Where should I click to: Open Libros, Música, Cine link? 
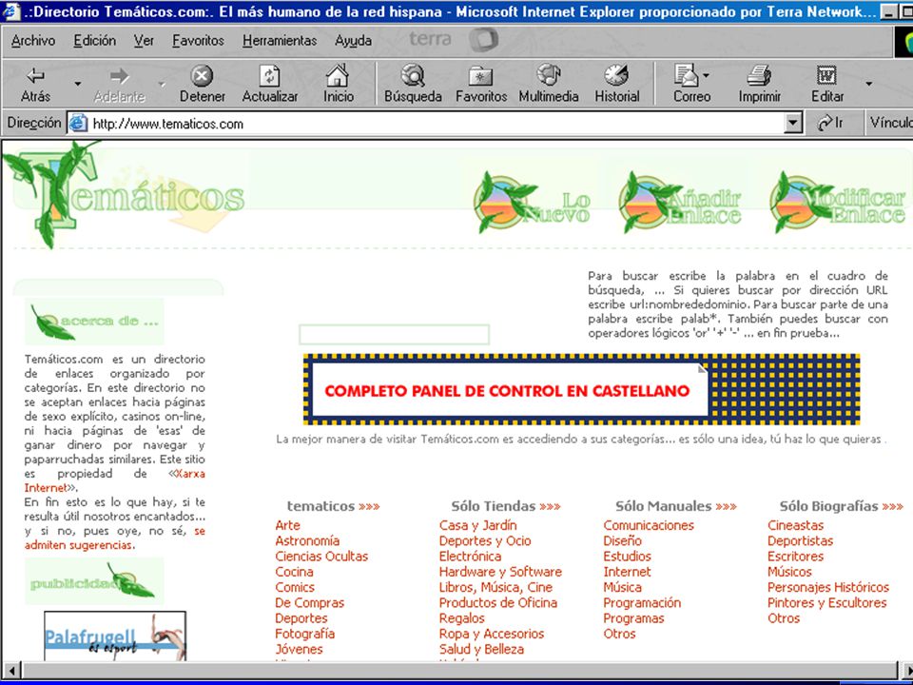tap(495, 587)
